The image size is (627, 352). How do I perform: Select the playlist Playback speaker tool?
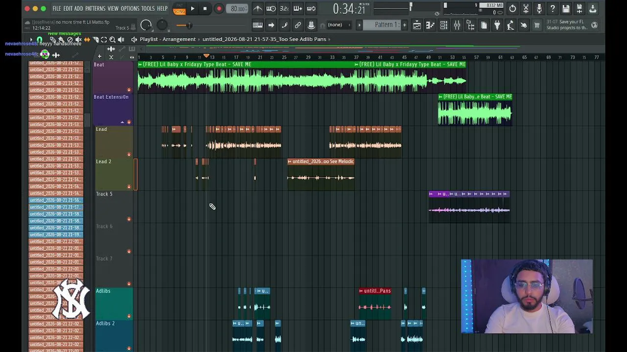pyautogui.click(x=121, y=39)
